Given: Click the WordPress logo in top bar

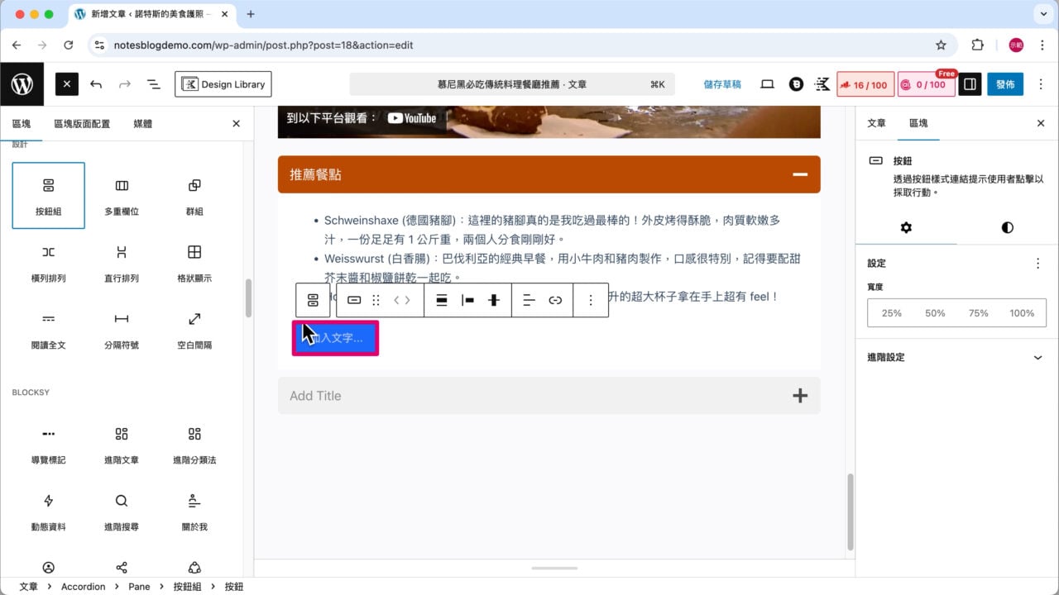Looking at the screenshot, I should point(22,83).
